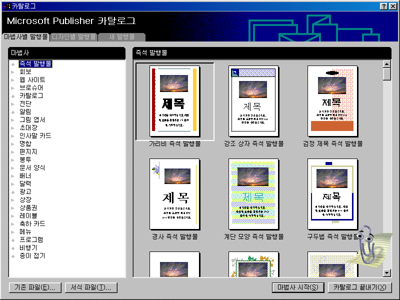This screenshot has height=300, width=400.
Task: Pick the 그림 엽서 wizard
Action: point(32,119)
